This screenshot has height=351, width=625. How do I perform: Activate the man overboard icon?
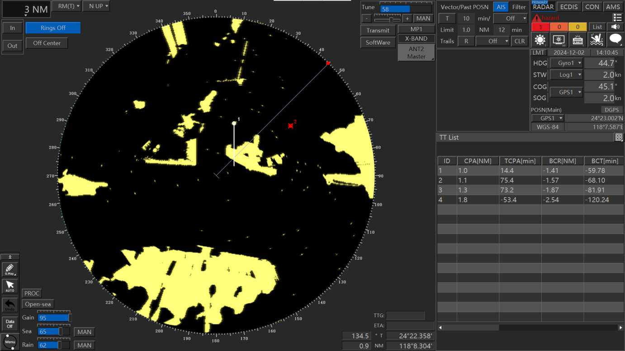click(596, 40)
